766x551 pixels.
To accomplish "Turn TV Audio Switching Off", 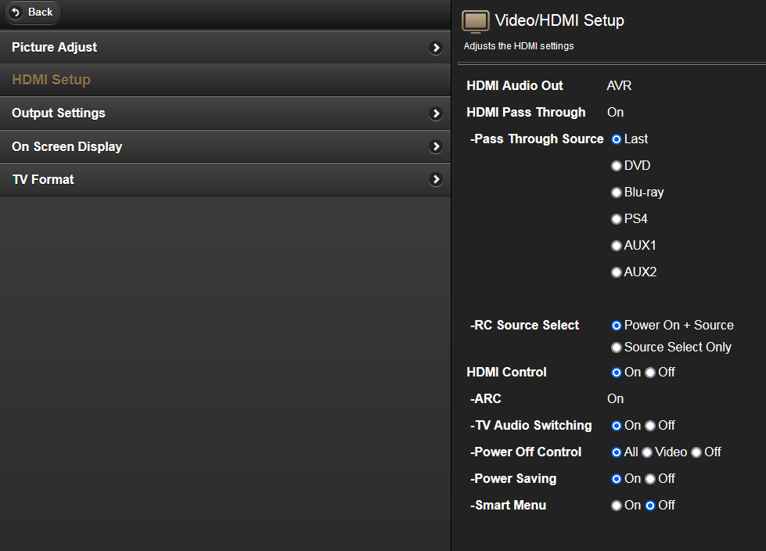I will point(650,426).
